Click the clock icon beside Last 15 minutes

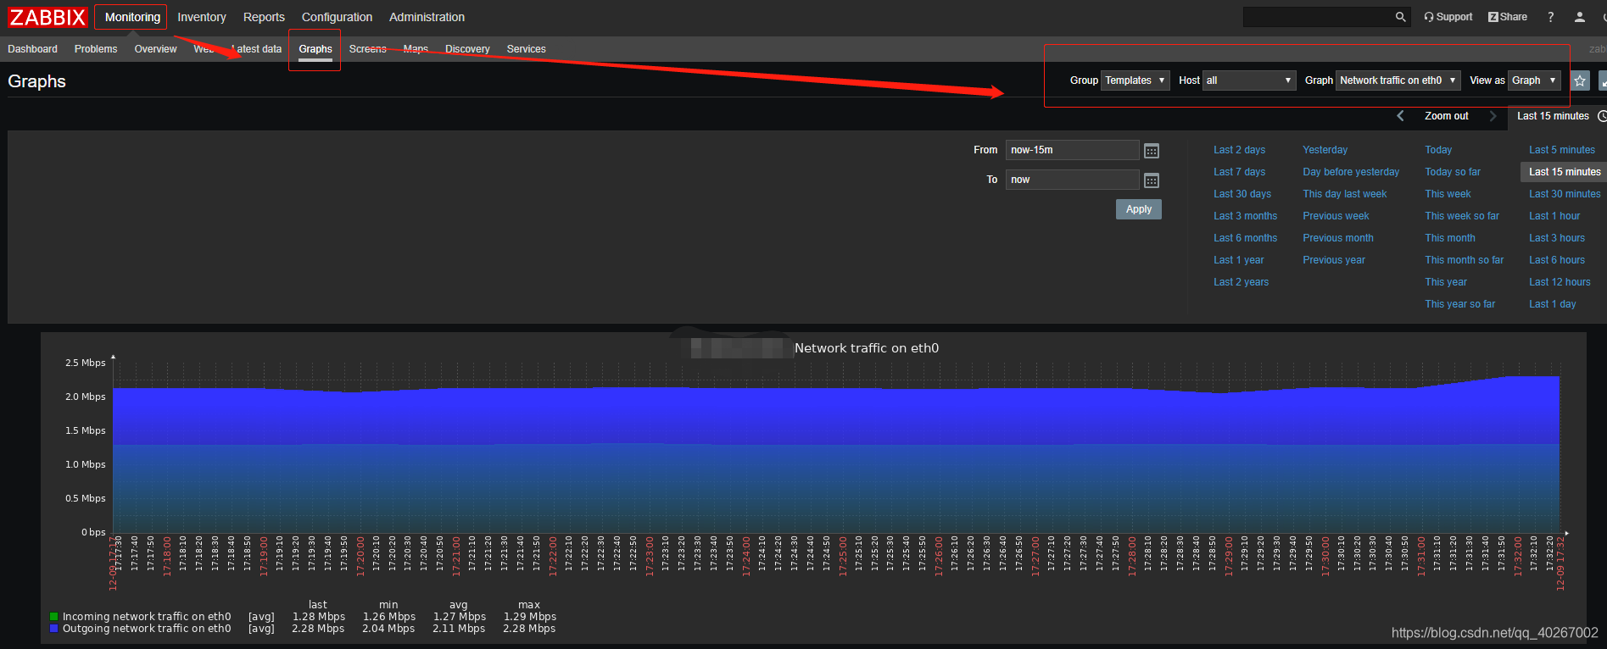pyautogui.click(x=1602, y=116)
